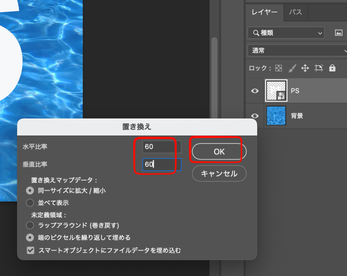The image size is (347, 276).
Task: Click the pixel layer filter icon
Action: tap(338, 33)
